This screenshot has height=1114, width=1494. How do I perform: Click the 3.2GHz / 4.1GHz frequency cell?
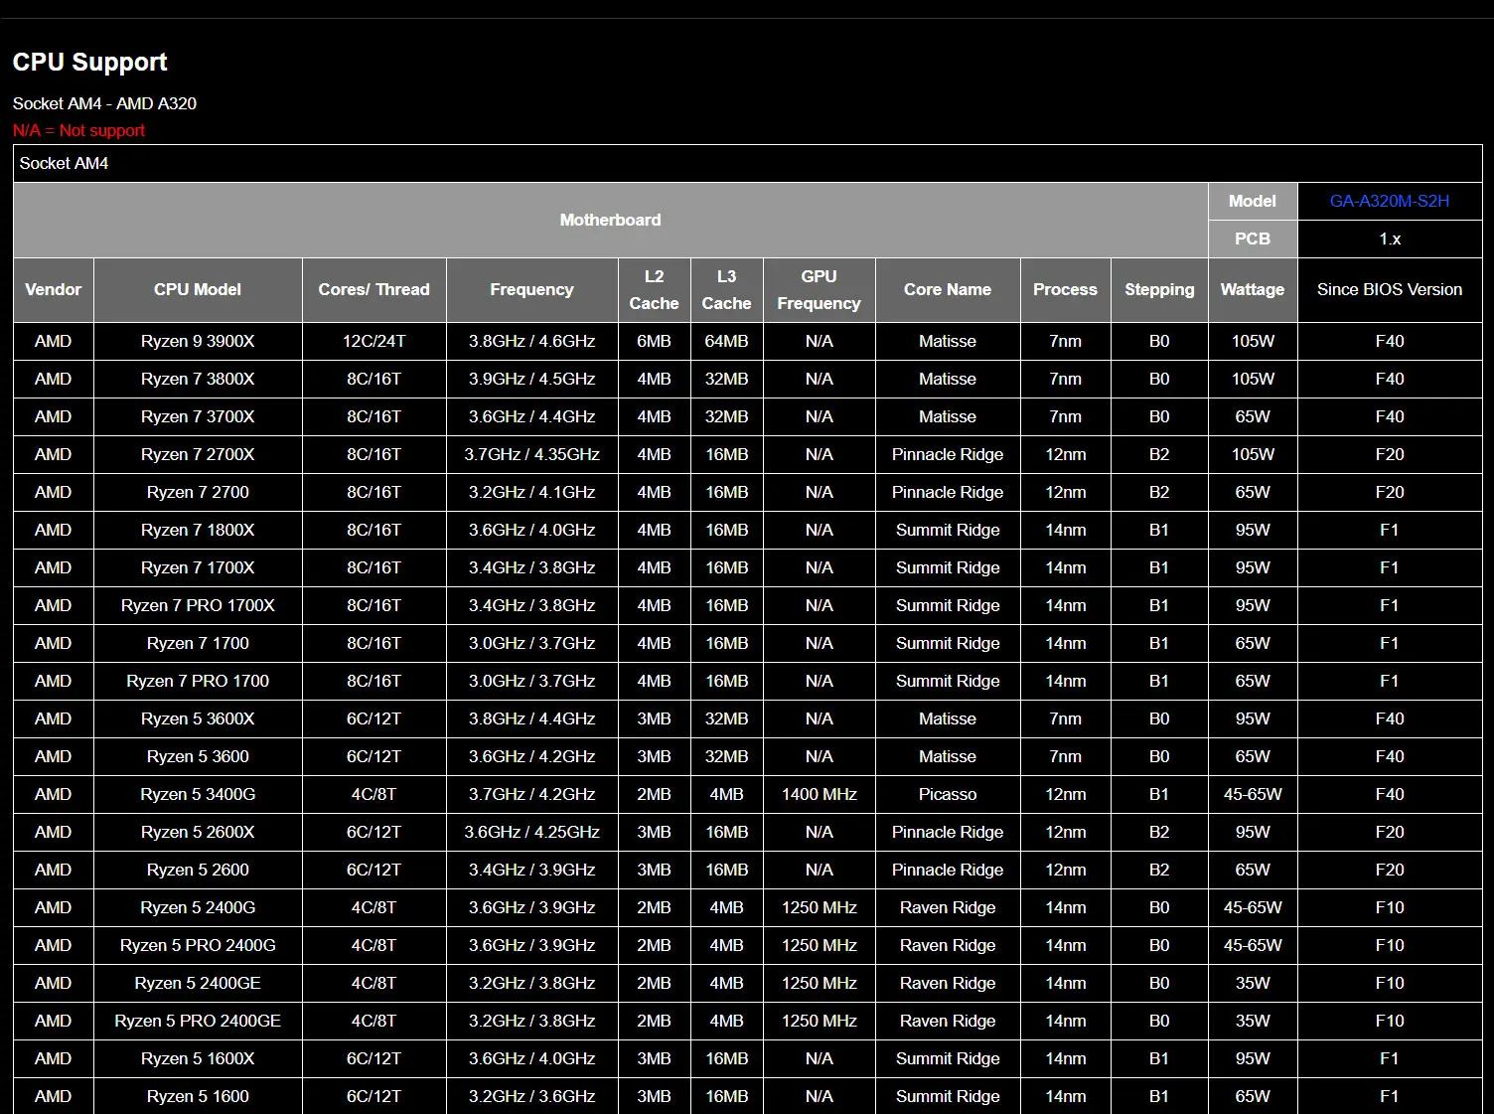pos(531,492)
